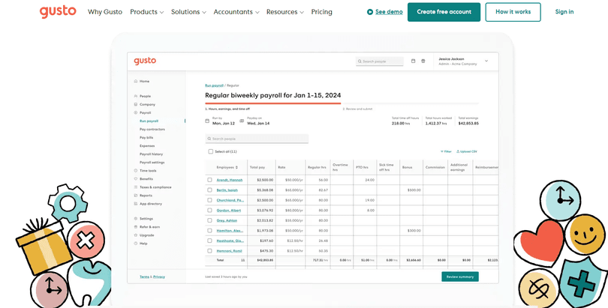Check the Select all (11) checkbox
608x308 pixels.
[211, 151]
